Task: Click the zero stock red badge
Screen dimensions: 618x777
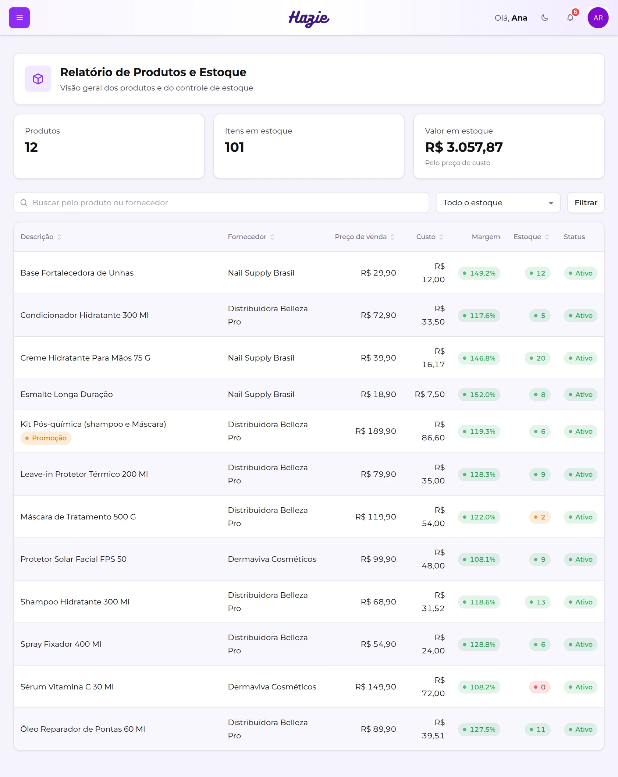Action: tap(540, 687)
